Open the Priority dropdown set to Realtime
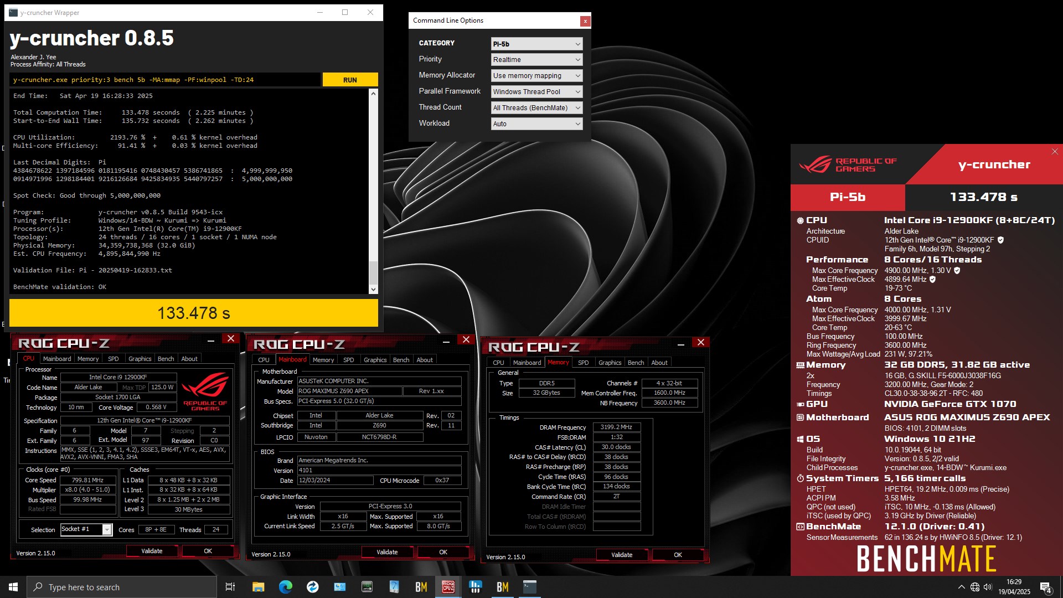Viewport: 1063px width, 598px height. 536,60
